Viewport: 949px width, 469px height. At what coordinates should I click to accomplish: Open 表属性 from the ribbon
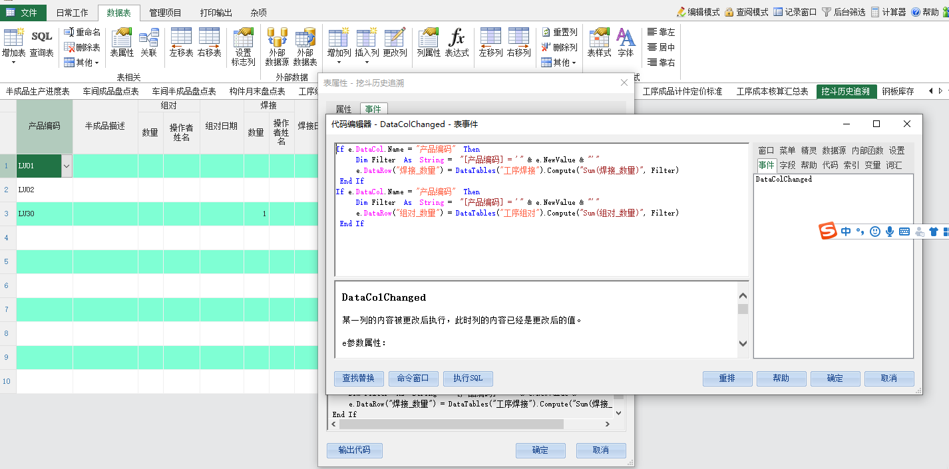pyautogui.click(x=122, y=42)
